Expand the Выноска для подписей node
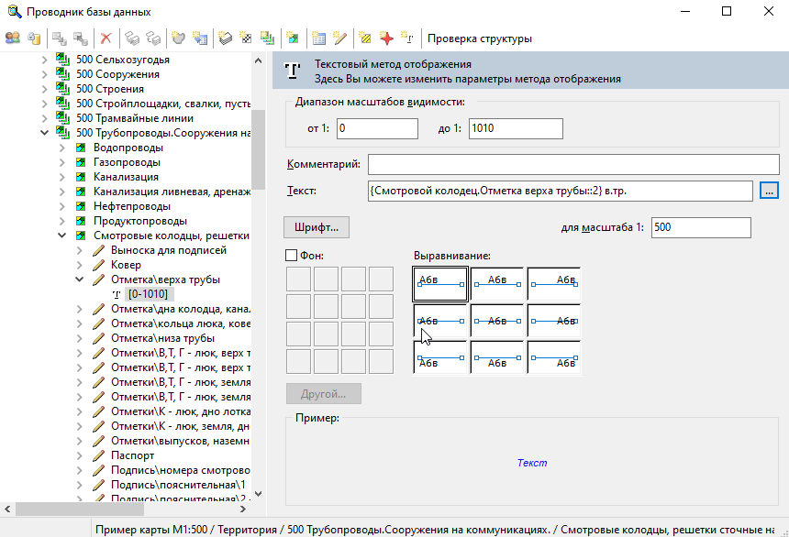The width and height of the screenshot is (789, 537). pyautogui.click(x=80, y=250)
